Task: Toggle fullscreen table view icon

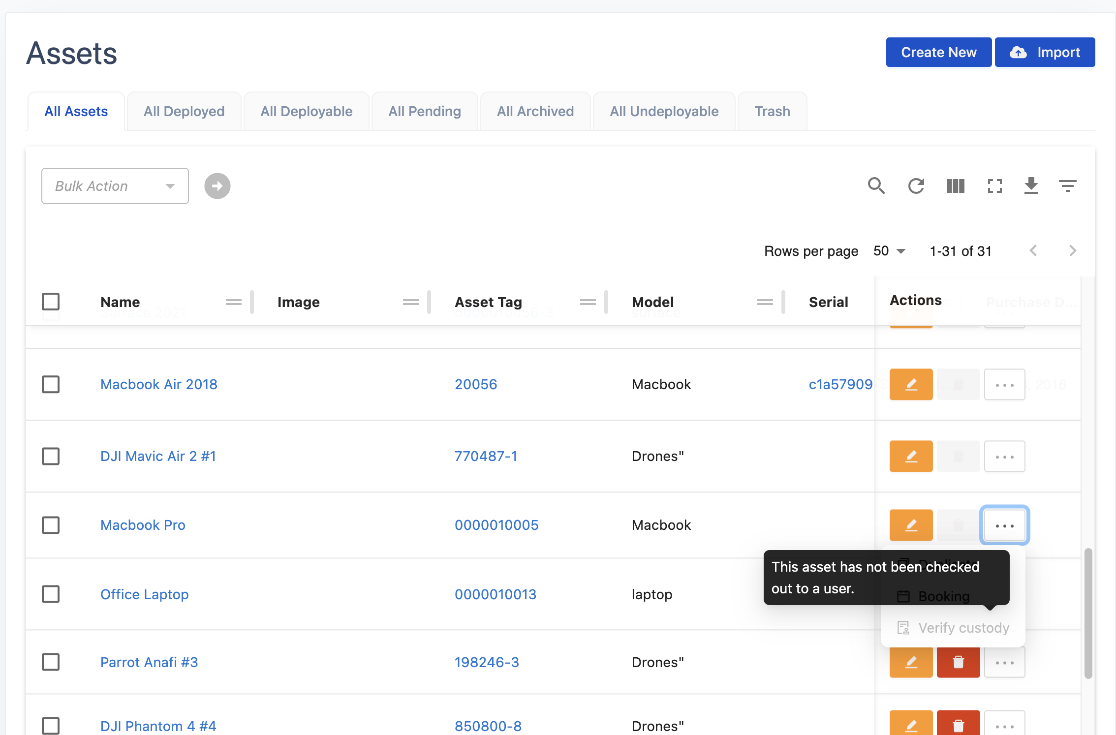Action: pos(994,186)
